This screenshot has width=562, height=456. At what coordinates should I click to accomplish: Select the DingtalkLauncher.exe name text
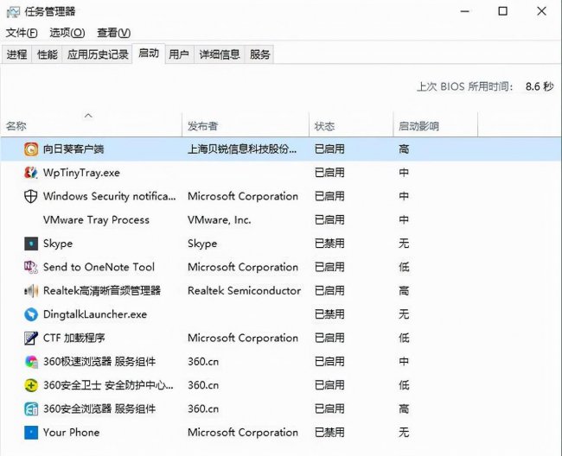click(95, 314)
